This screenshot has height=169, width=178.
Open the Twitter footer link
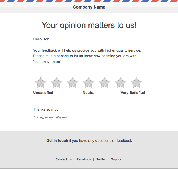101,159
